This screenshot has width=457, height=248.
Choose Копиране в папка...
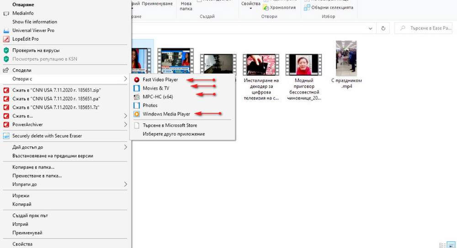33,167
